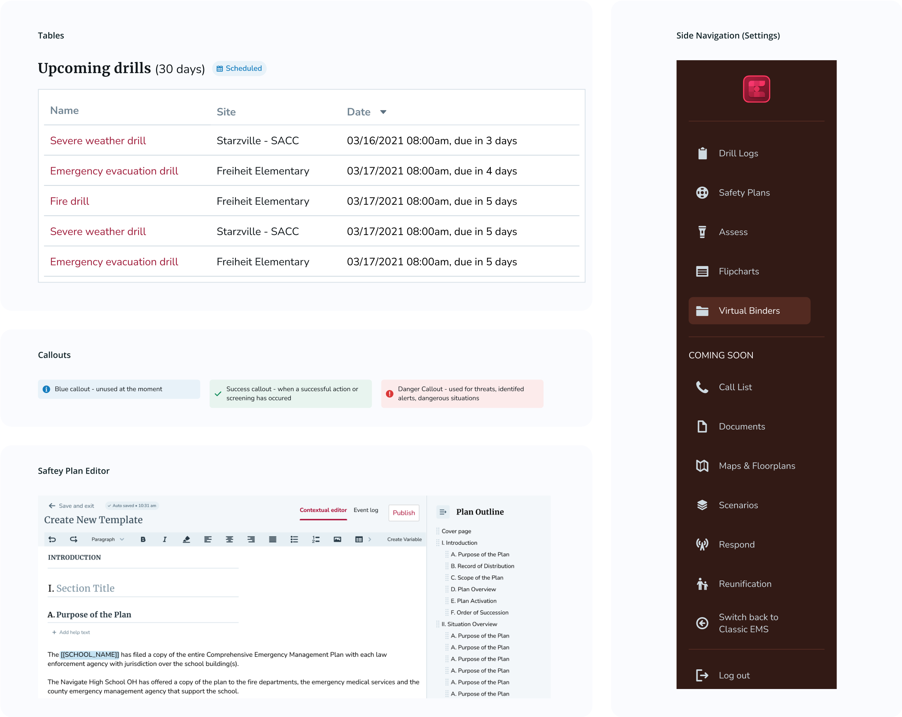This screenshot has height=717, width=902.
Task: Insert an image from toolbar
Action: [337, 539]
